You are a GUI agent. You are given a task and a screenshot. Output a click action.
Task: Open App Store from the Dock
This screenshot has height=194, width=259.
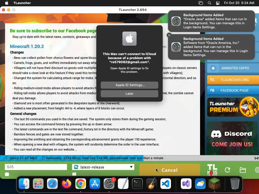(x=95, y=184)
